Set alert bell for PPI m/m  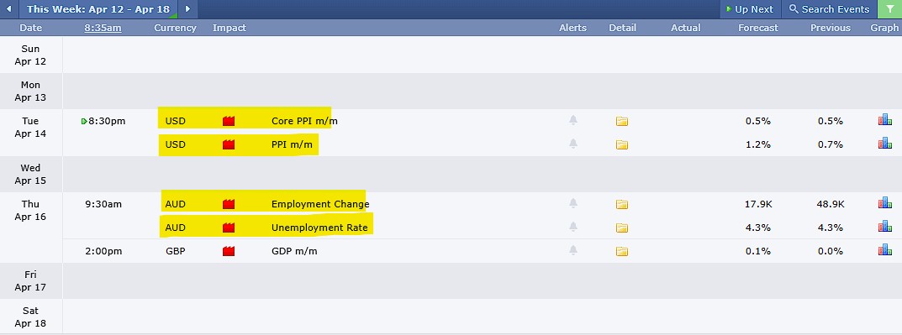point(573,144)
